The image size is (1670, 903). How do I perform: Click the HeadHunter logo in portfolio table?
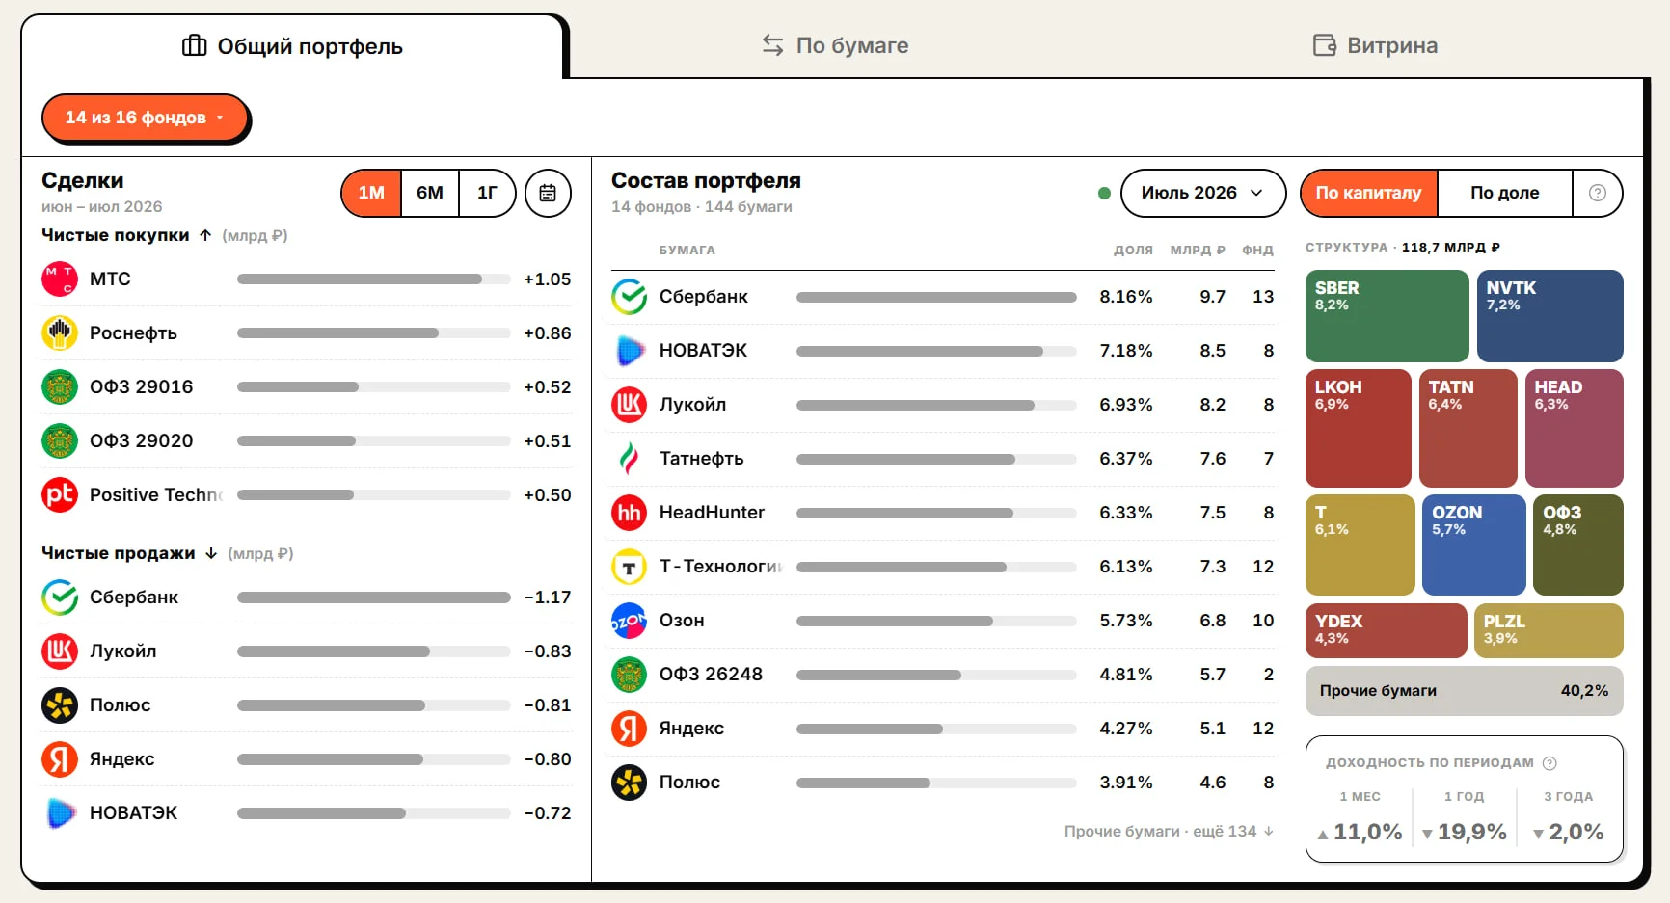630,513
